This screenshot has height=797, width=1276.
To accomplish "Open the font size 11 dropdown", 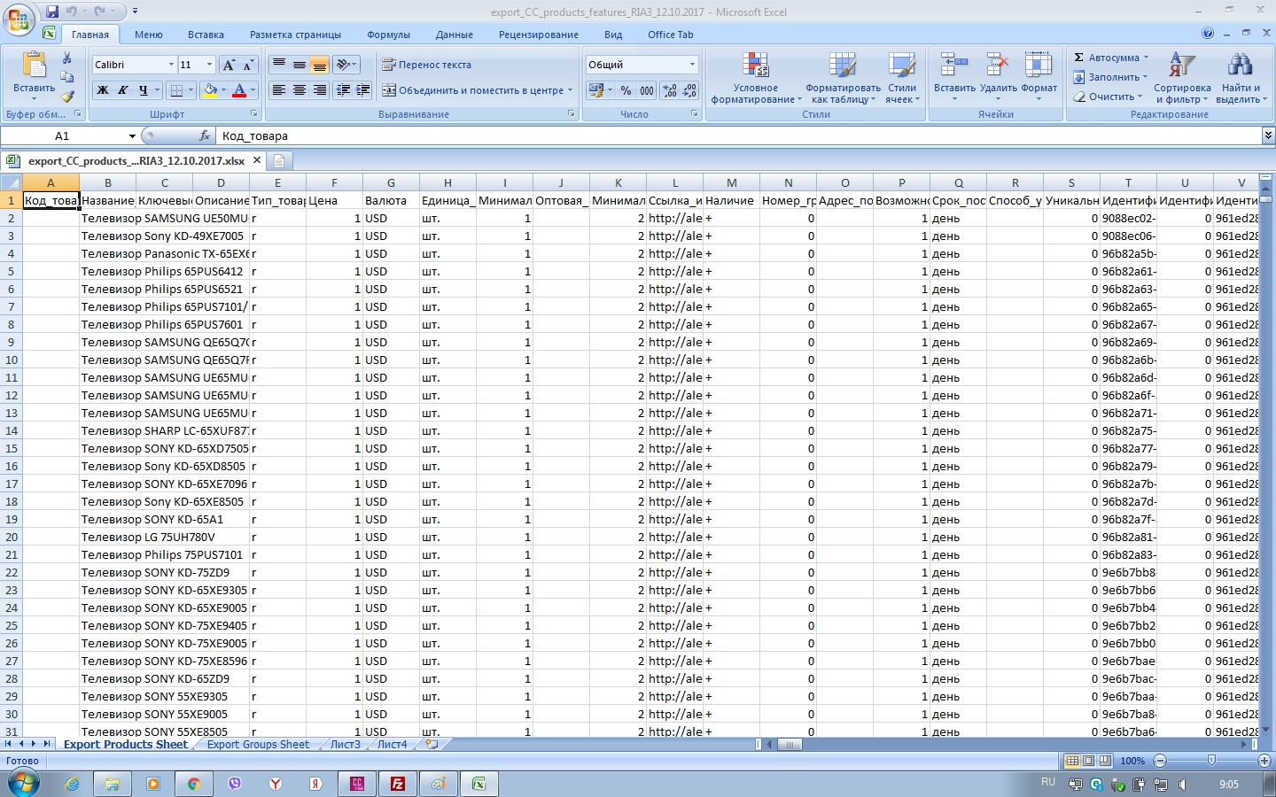I will pos(210,65).
